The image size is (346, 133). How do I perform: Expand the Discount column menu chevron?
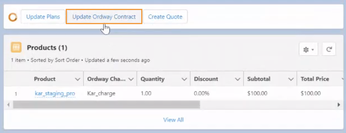point(238,79)
